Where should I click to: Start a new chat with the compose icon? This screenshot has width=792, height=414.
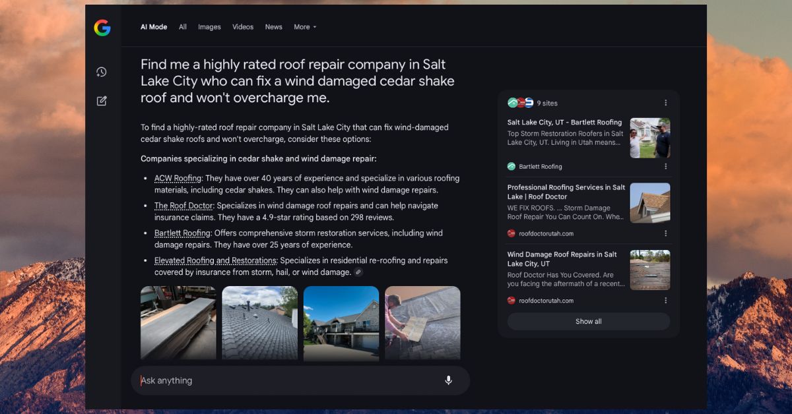pyautogui.click(x=101, y=101)
